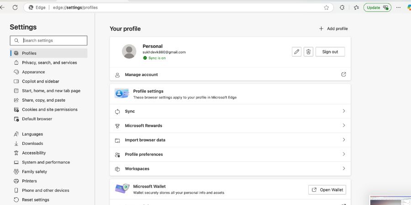The image size is (411, 205).
Task: Go to Cookies and site permissions
Action: 49,109
